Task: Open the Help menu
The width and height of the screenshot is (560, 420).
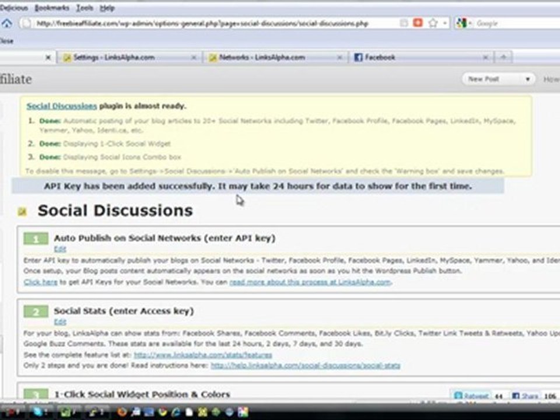Action: click(107, 8)
